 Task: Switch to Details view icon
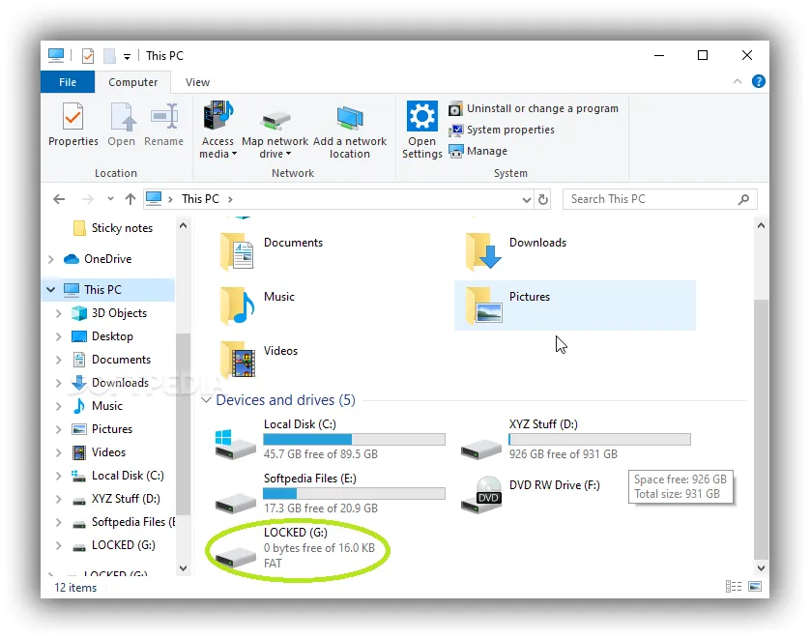(x=734, y=586)
